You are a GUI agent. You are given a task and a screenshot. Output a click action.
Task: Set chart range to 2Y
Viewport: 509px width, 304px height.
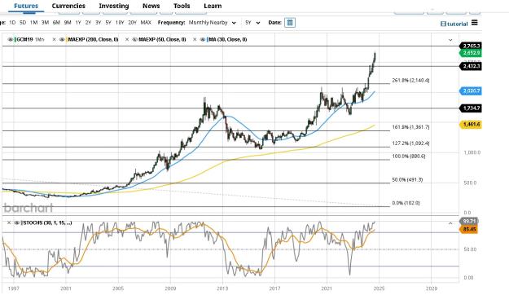point(88,22)
